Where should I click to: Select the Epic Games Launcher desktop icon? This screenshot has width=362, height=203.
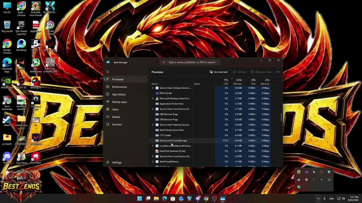pos(21,28)
